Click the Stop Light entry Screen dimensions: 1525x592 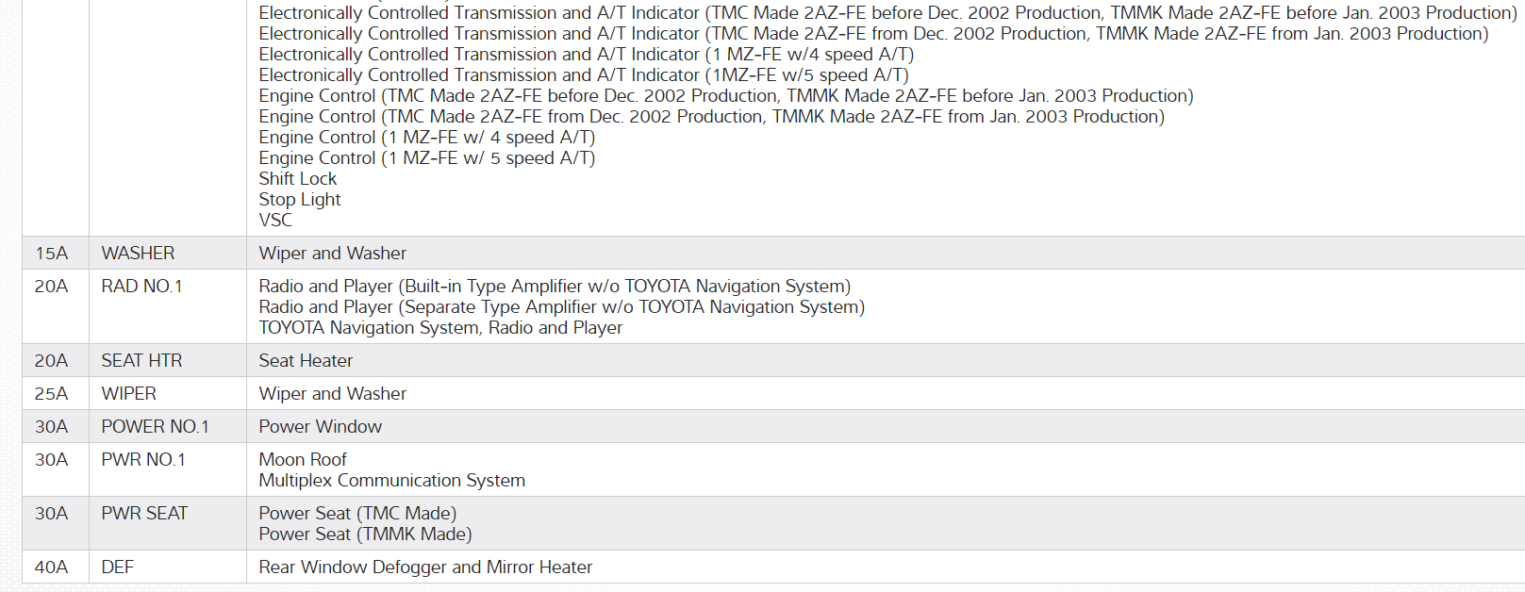point(300,200)
